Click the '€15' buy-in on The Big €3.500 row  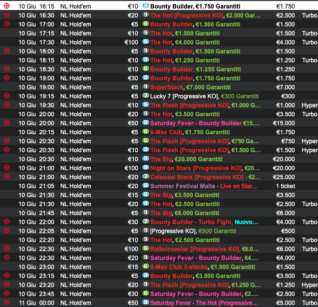(133, 195)
